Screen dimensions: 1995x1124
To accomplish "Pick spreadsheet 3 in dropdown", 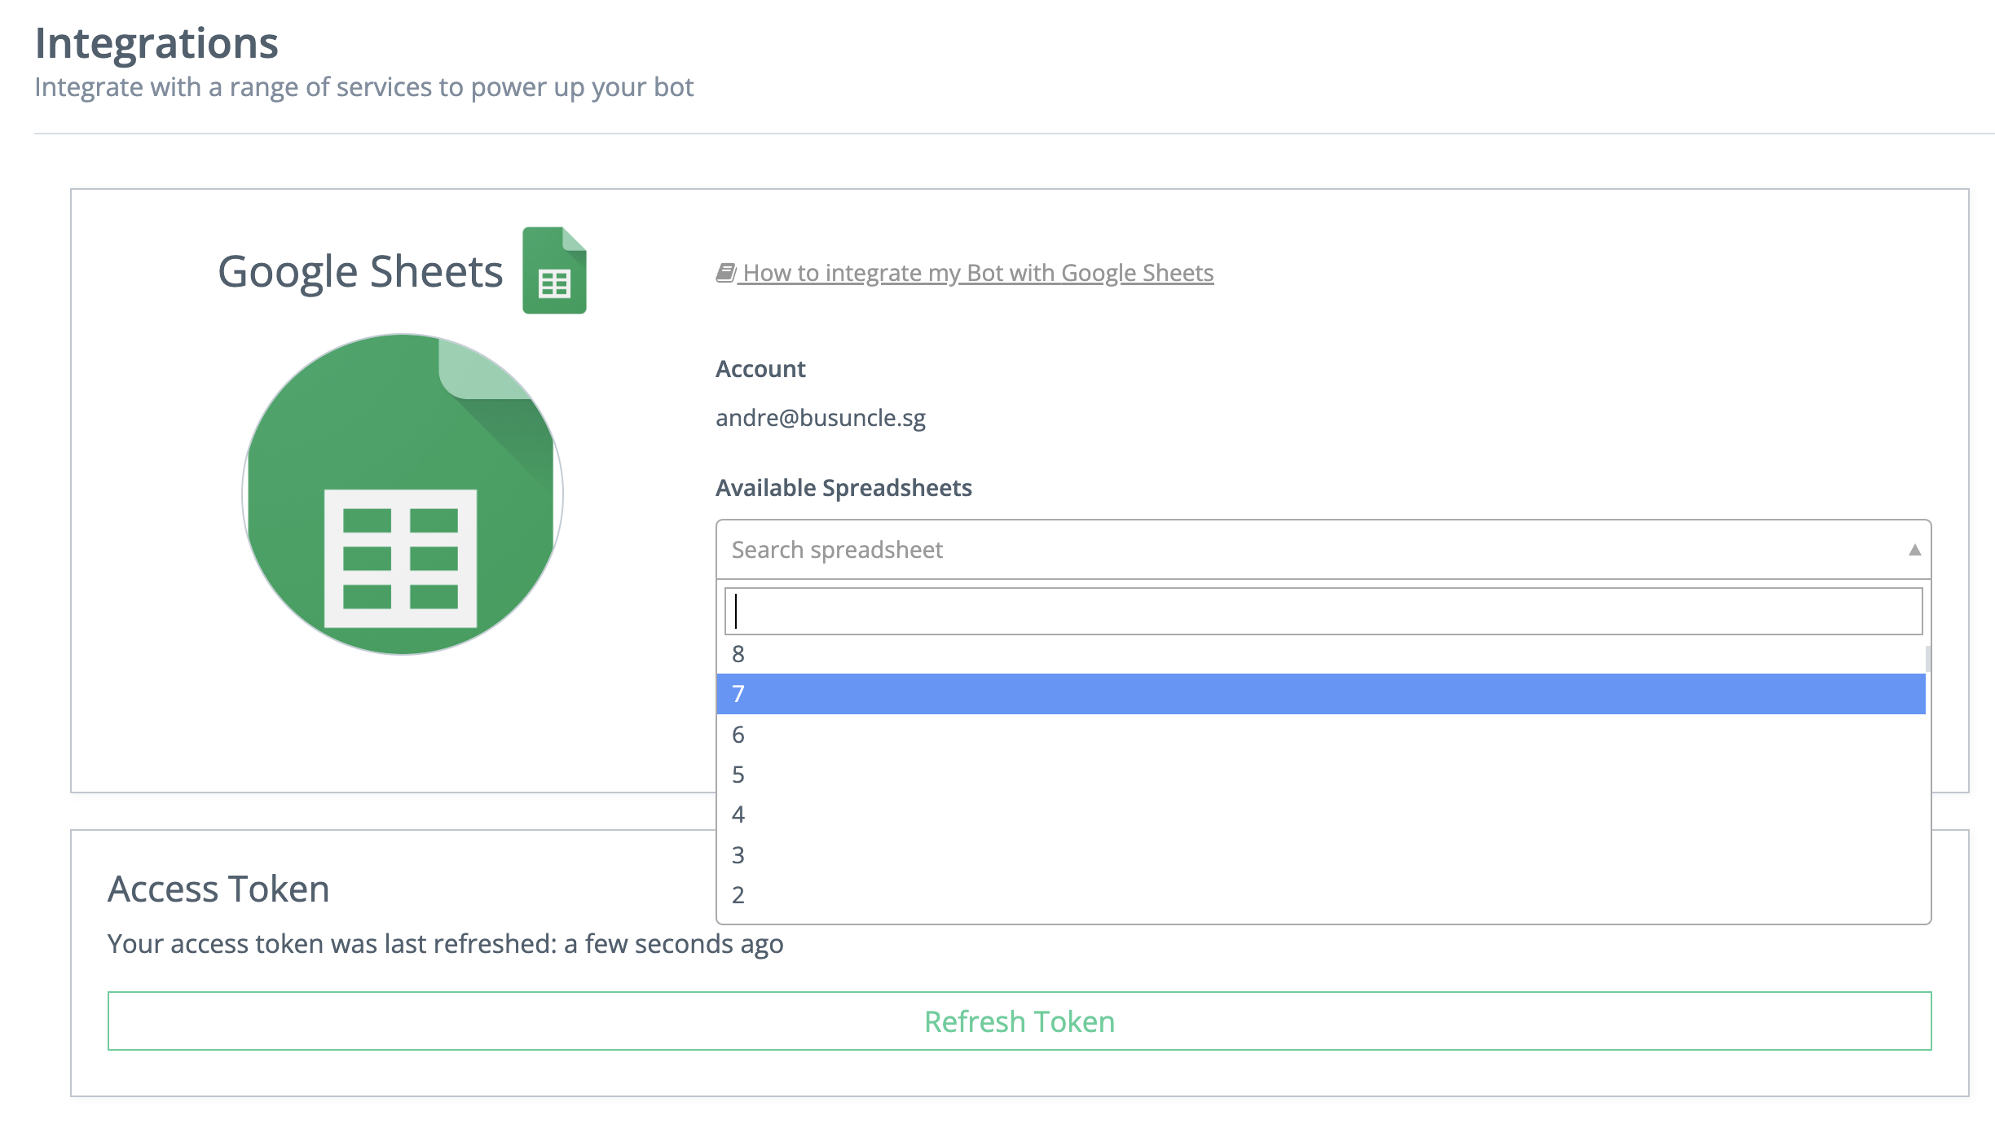I will click(1320, 855).
